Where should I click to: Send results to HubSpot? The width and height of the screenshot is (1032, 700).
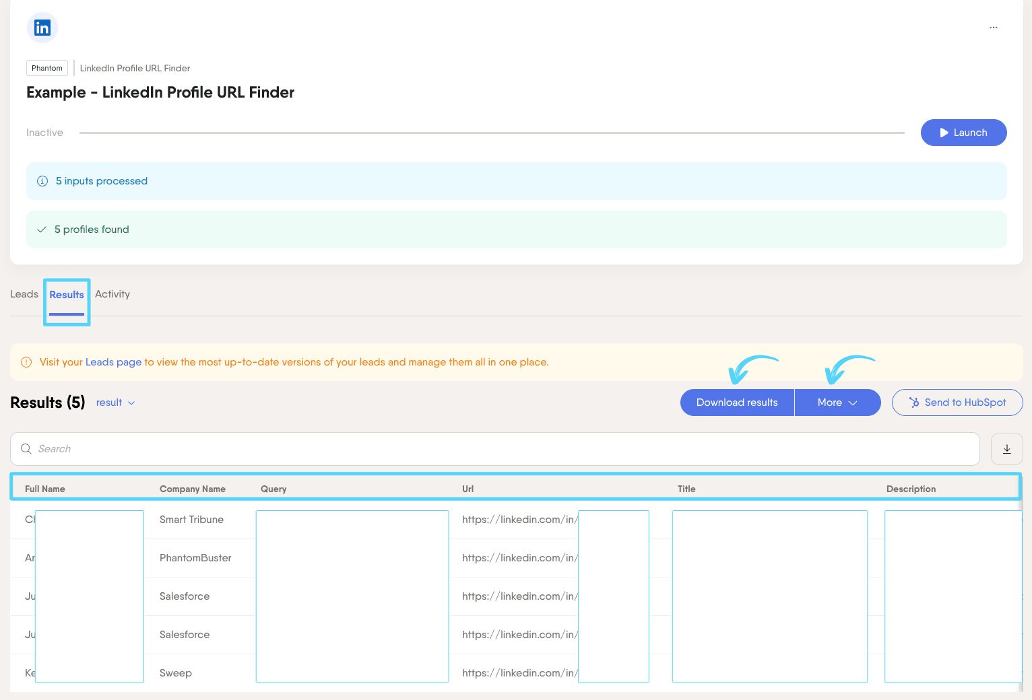pos(957,403)
